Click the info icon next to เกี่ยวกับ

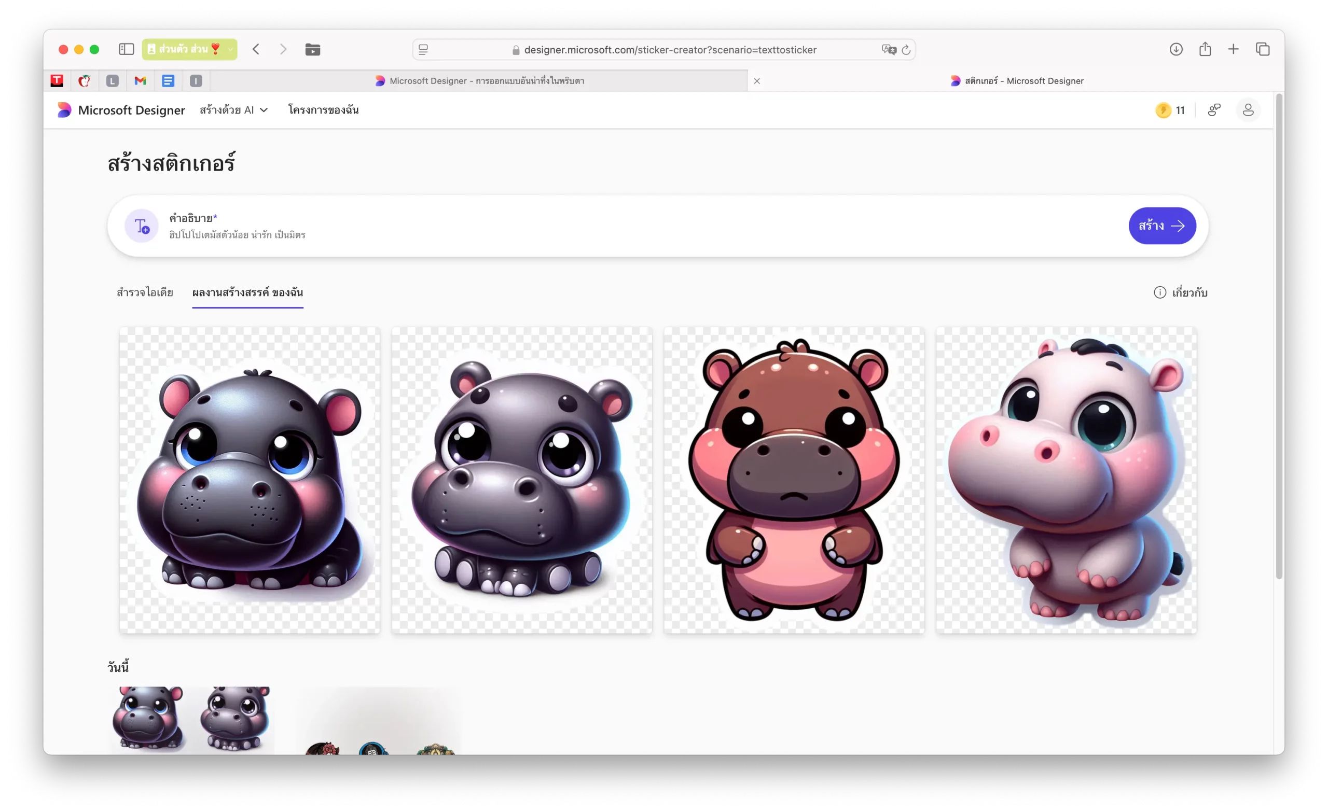pyautogui.click(x=1159, y=292)
